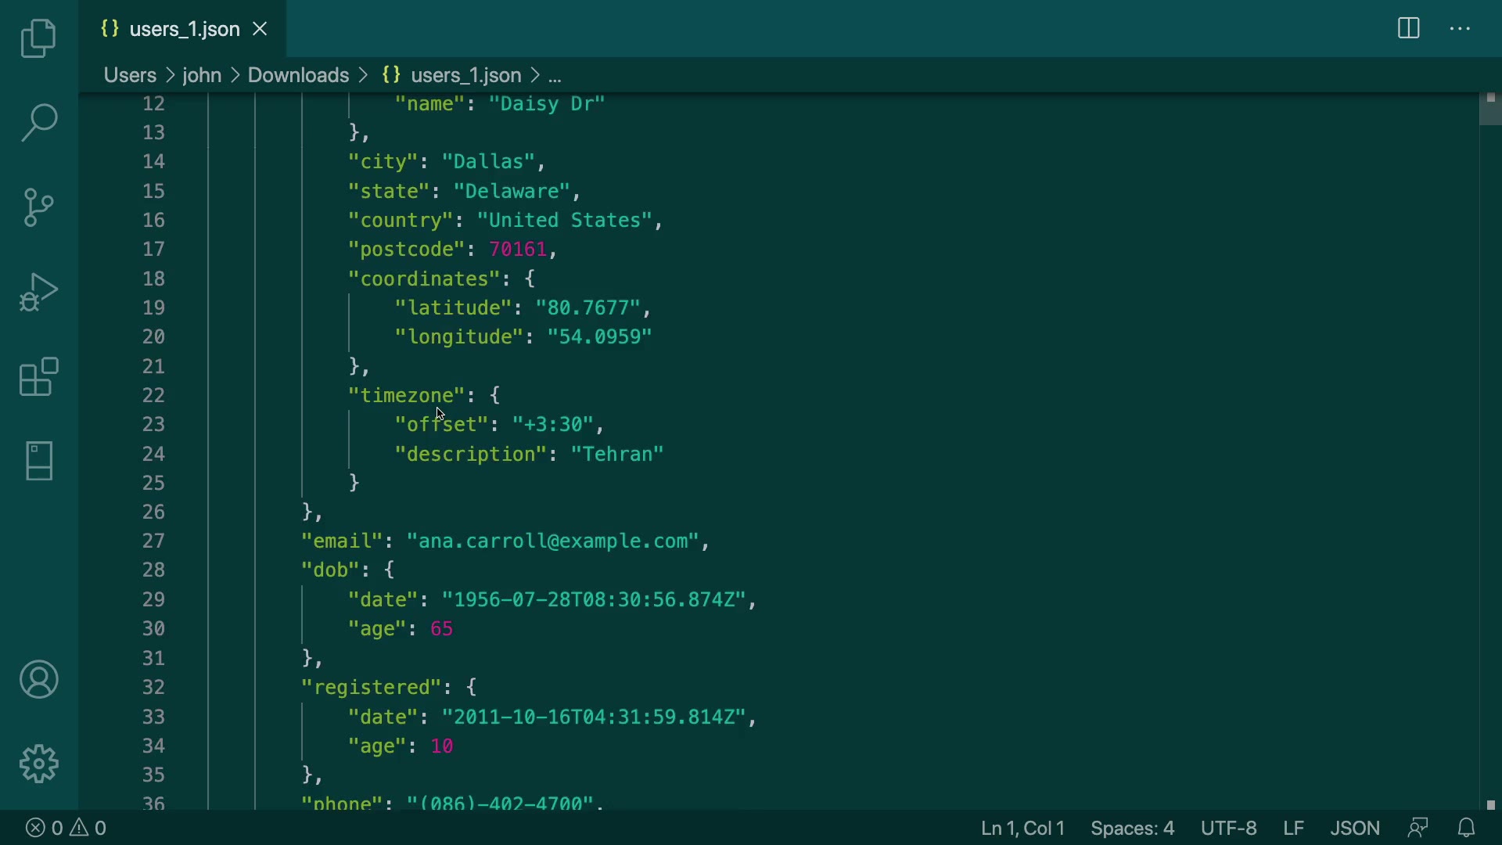
Task: Click the Accounts icon in the activity bar
Action: (38, 679)
